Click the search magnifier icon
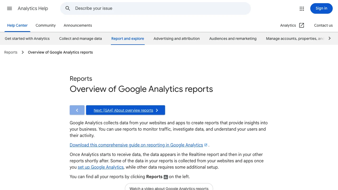This screenshot has width=338, height=190. pyautogui.click(x=68, y=8)
